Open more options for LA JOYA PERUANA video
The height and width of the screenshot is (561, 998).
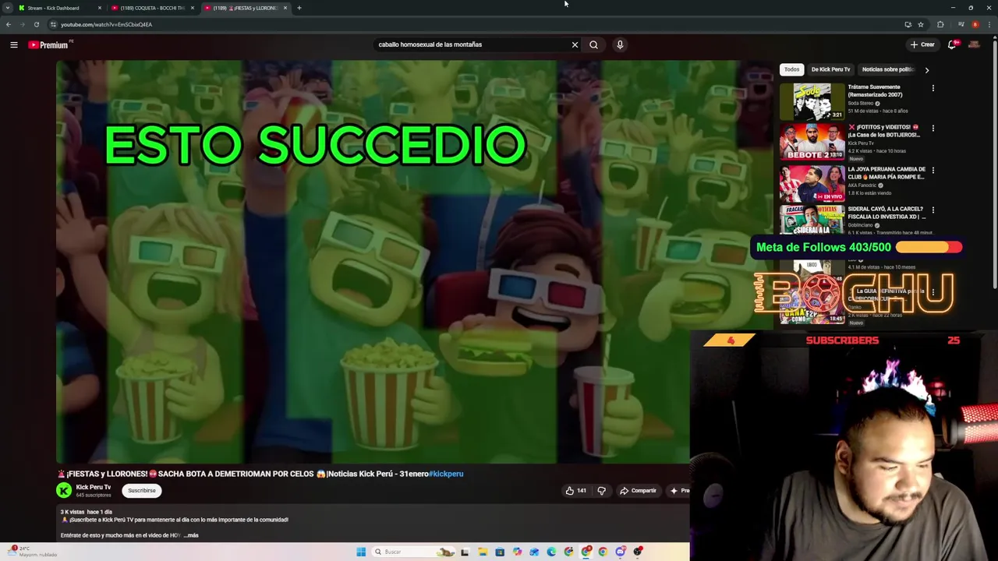click(x=933, y=170)
